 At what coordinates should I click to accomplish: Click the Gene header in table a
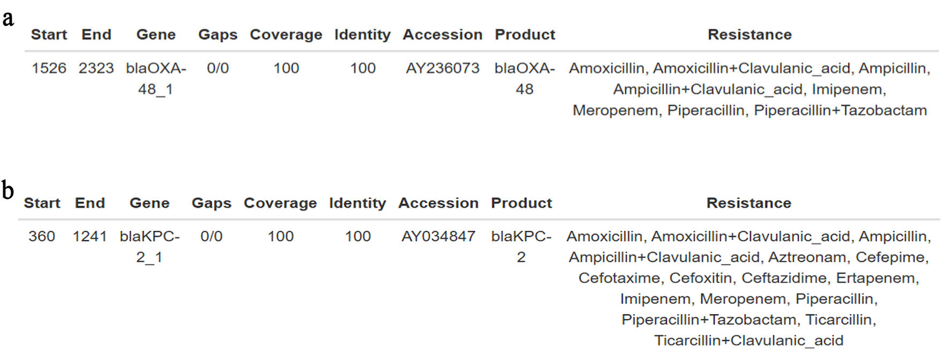click(x=156, y=34)
